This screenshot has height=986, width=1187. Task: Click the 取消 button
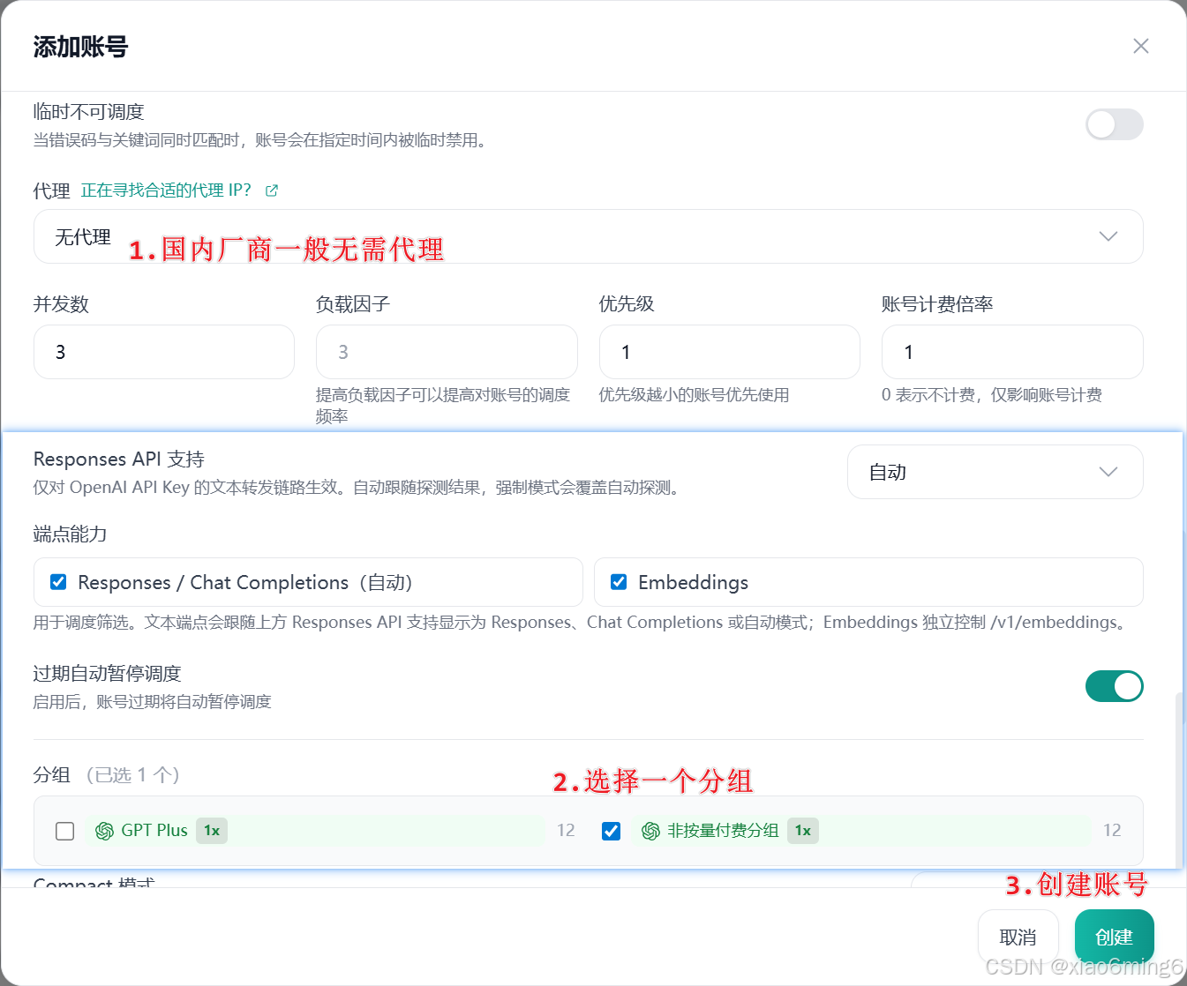pyautogui.click(x=1018, y=937)
